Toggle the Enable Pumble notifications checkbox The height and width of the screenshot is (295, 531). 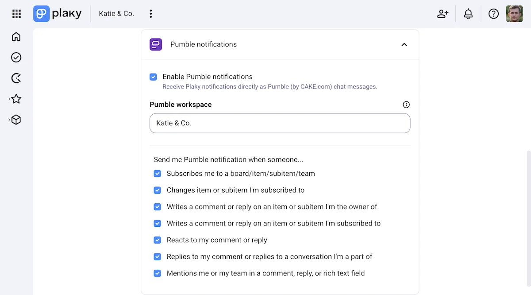click(153, 77)
